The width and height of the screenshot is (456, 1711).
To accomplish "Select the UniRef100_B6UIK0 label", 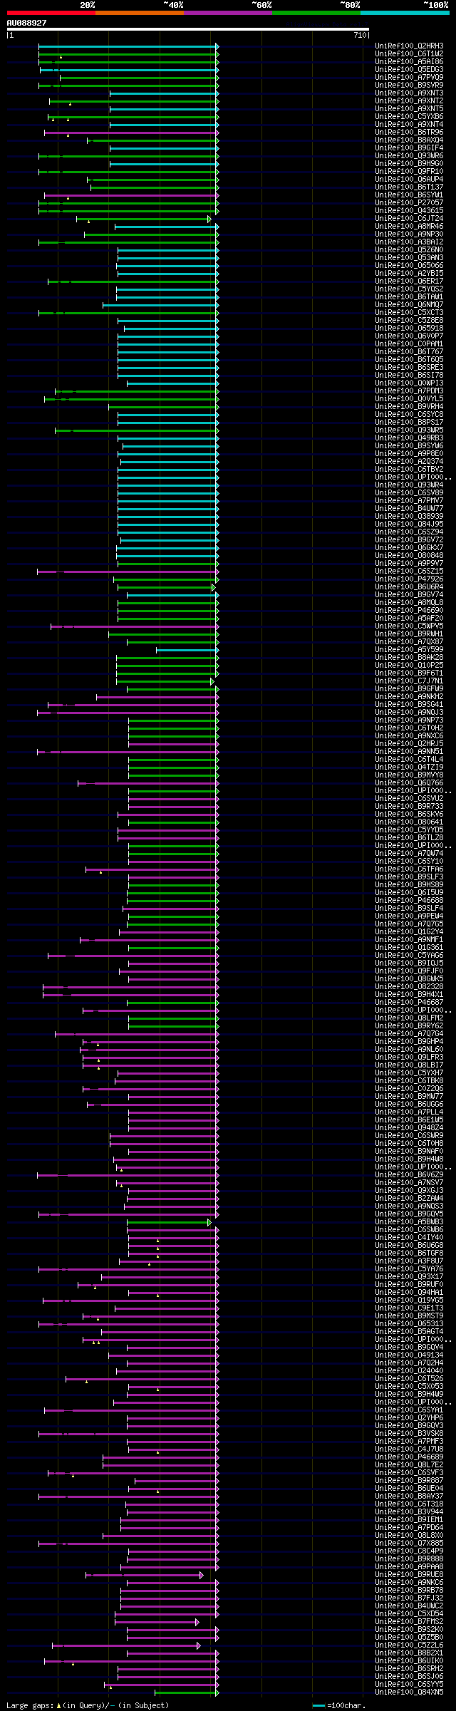I will (x=409, y=1661).
